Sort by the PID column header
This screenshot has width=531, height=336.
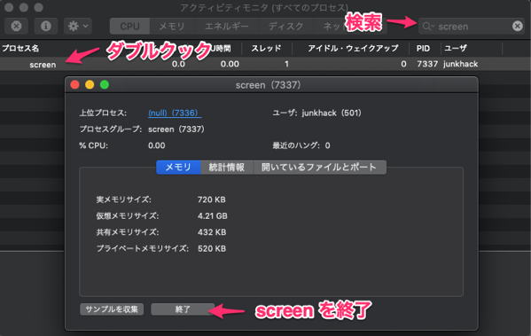pos(423,49)
